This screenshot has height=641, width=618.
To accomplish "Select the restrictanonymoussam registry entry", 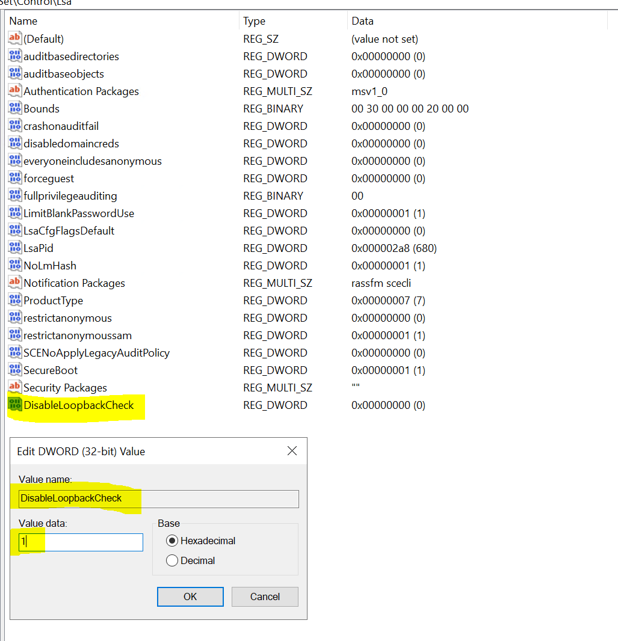I will 77,335.
